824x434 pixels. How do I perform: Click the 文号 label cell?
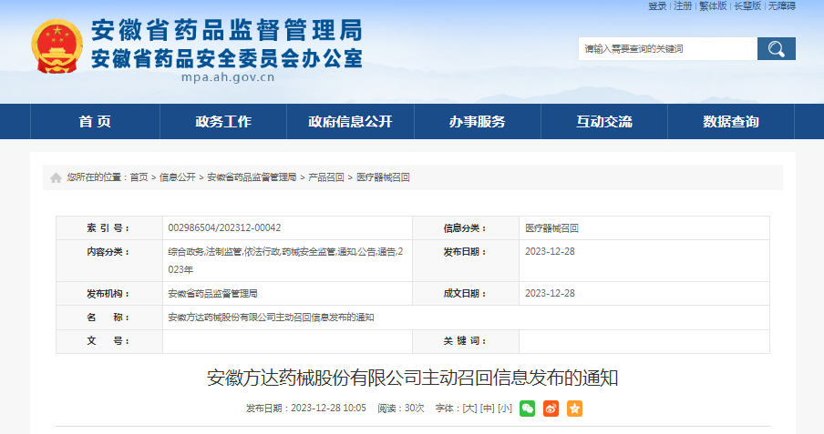point(109,341)
